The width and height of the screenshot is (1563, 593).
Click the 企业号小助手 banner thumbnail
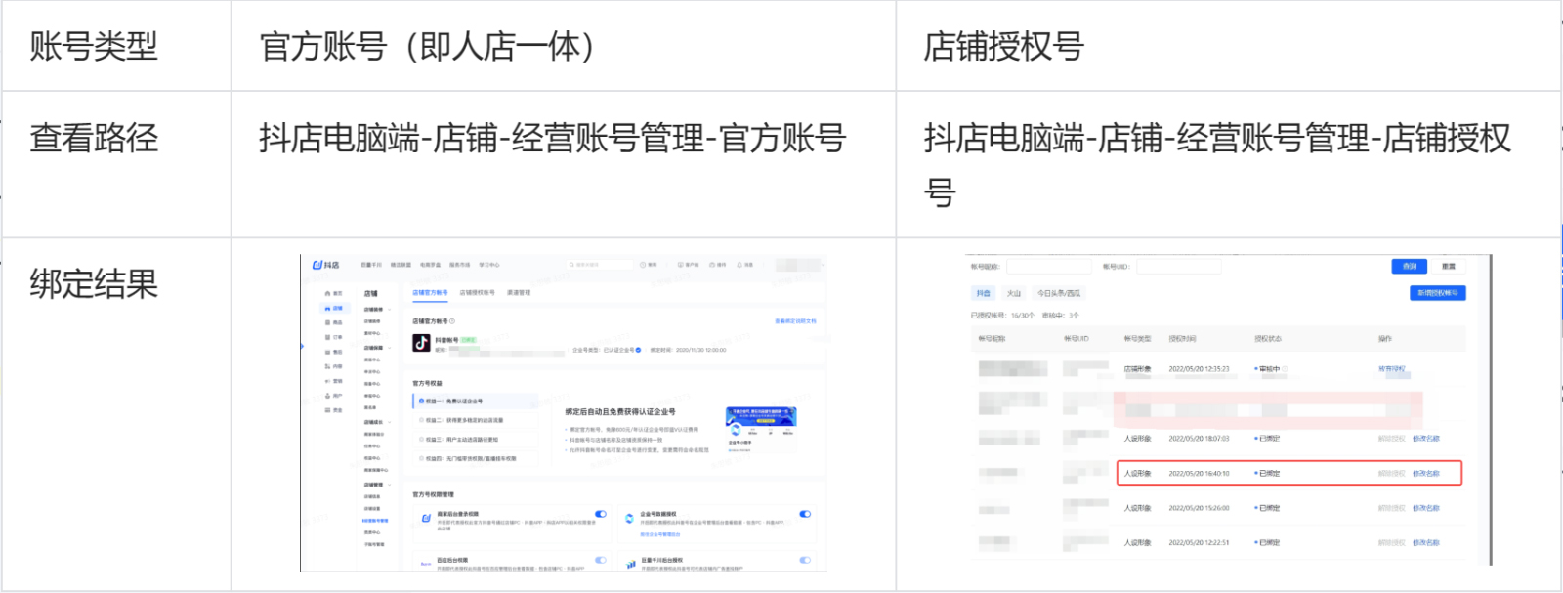click(x=761, y=430)
